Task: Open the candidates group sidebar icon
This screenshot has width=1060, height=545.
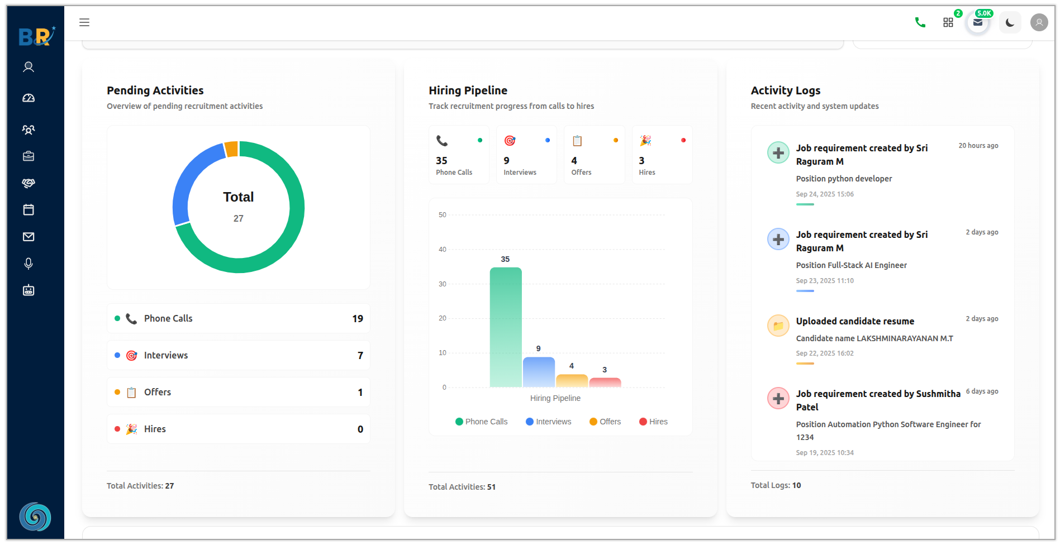Action: coord(28,130)
